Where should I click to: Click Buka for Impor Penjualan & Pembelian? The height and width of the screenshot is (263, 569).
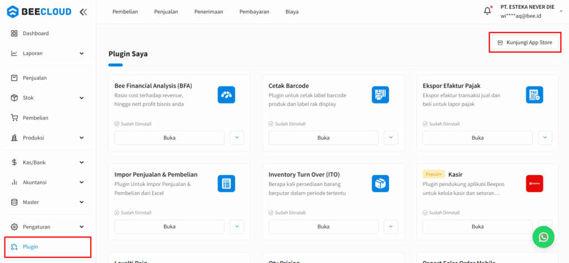pos(169,227)
